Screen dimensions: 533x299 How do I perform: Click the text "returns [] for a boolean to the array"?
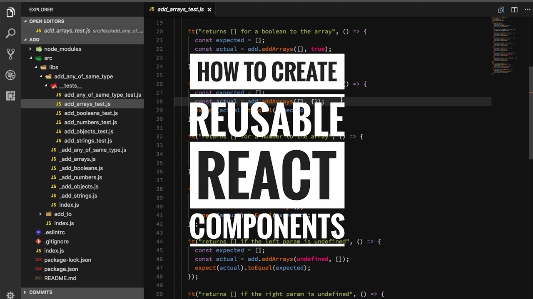(266, 32)
